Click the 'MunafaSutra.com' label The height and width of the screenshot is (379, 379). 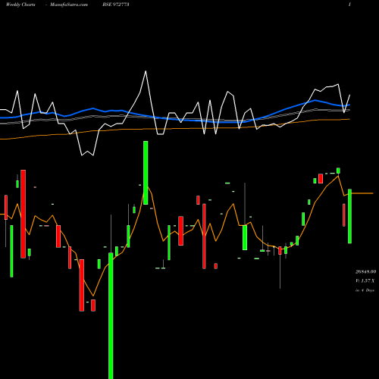point(69,5)
